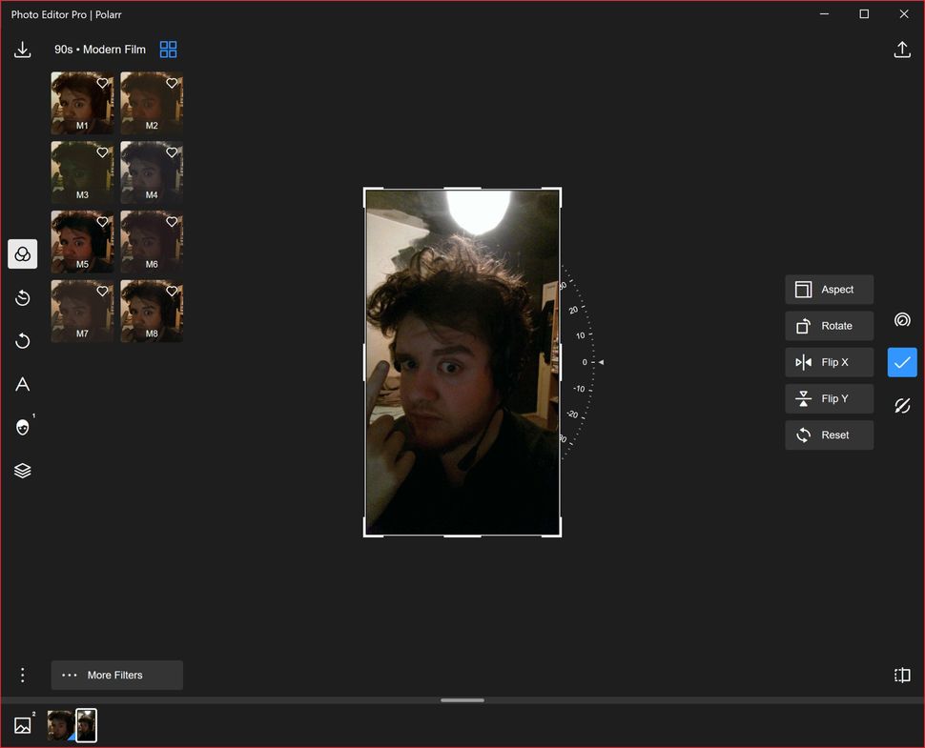This screenshot has width=925, height=748.
Task: Favorite the M1 filter with its heart
Action: tap(103, 83)
